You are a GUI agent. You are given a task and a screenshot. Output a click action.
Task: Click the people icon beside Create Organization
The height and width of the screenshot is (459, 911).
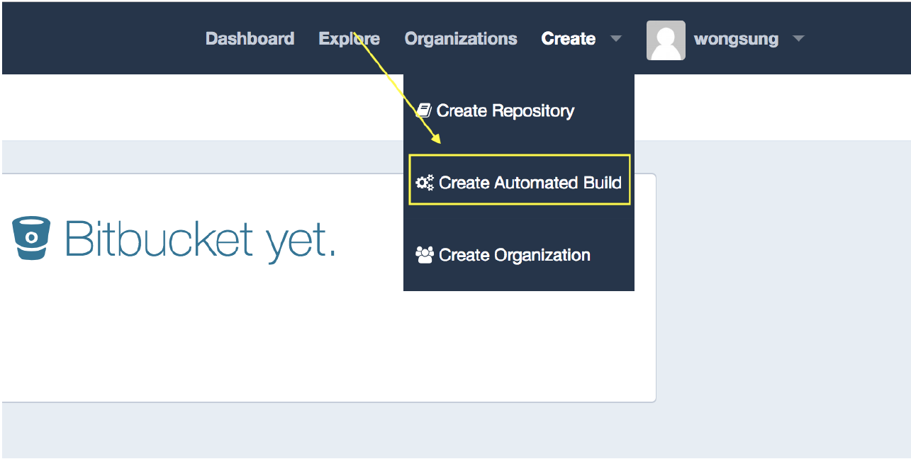(x=424, y=254)
